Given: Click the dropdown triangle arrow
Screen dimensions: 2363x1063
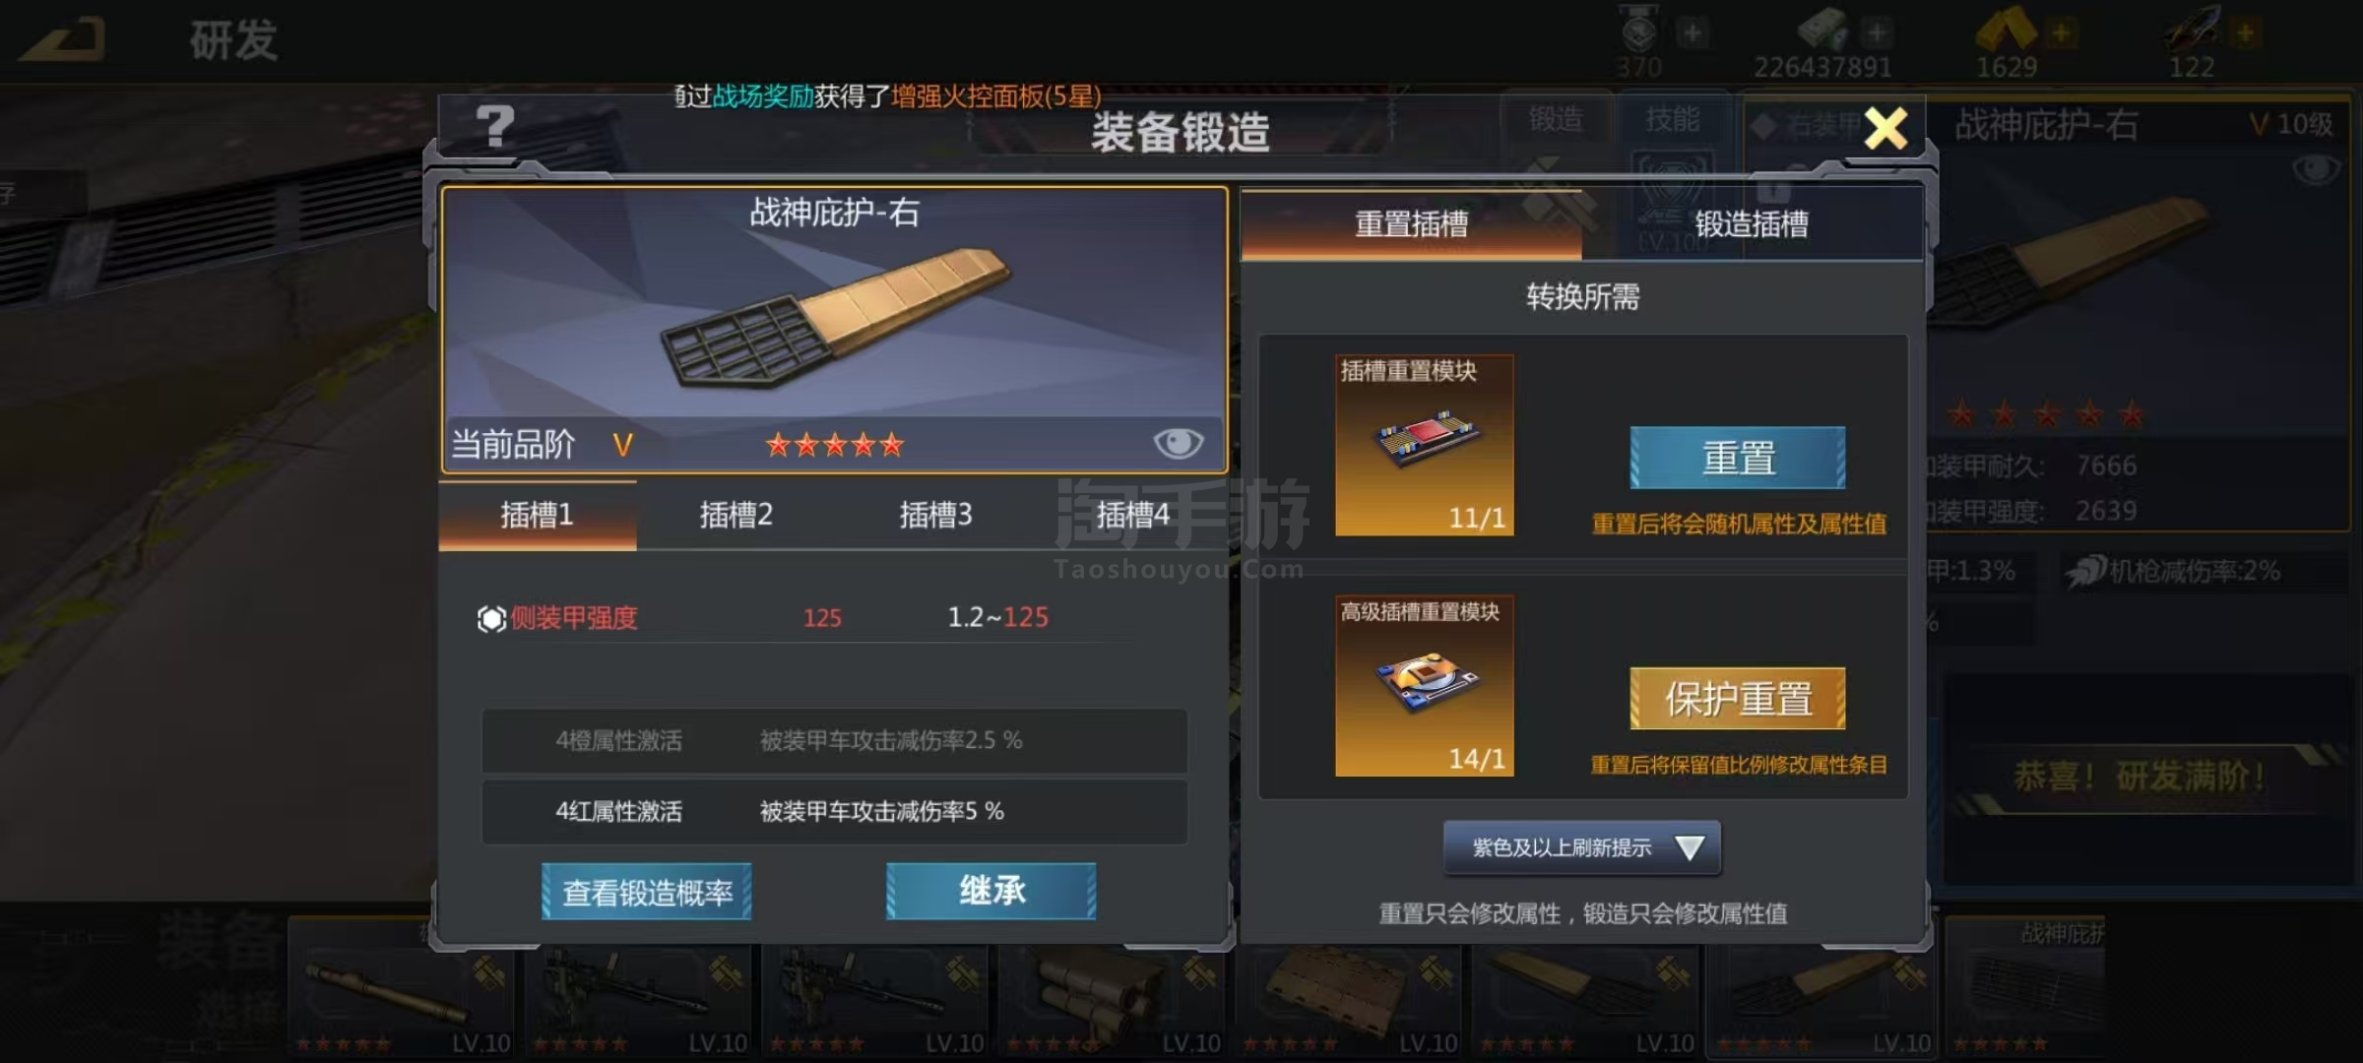Looking at the screenshot, I should (x=1690, y=847).
